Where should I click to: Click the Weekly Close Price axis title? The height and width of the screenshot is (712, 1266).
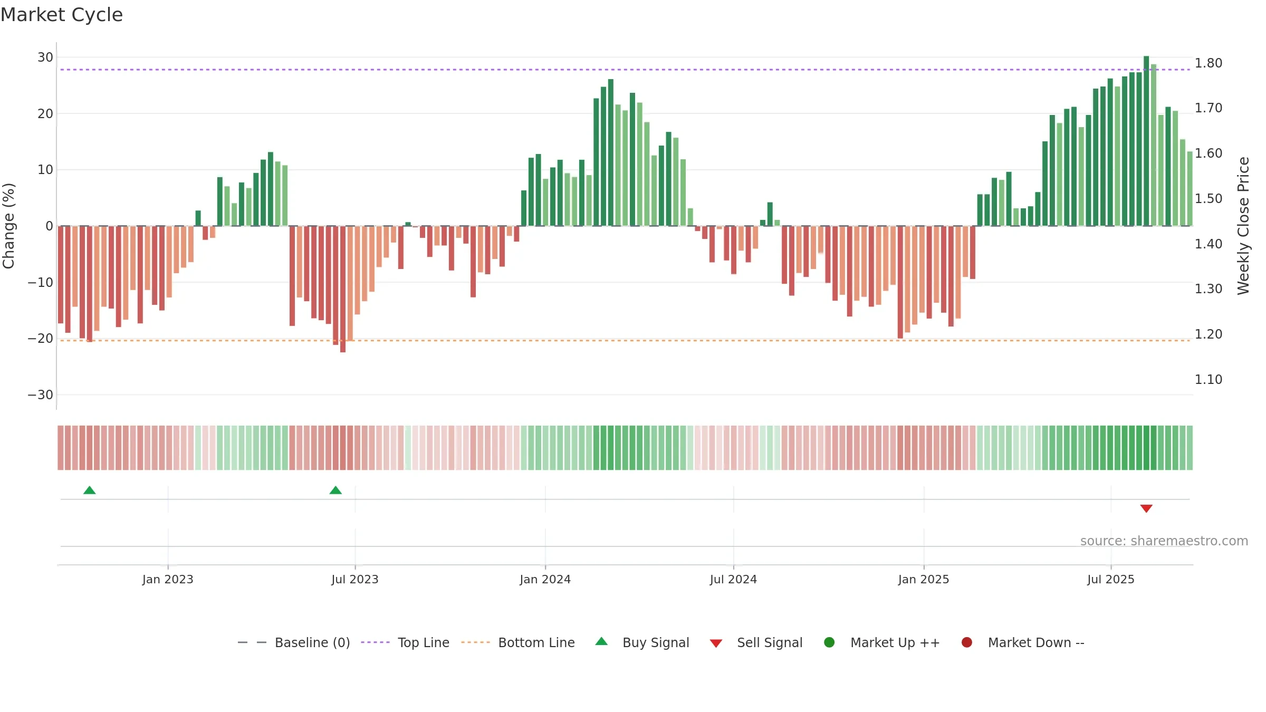[1243, 226]
